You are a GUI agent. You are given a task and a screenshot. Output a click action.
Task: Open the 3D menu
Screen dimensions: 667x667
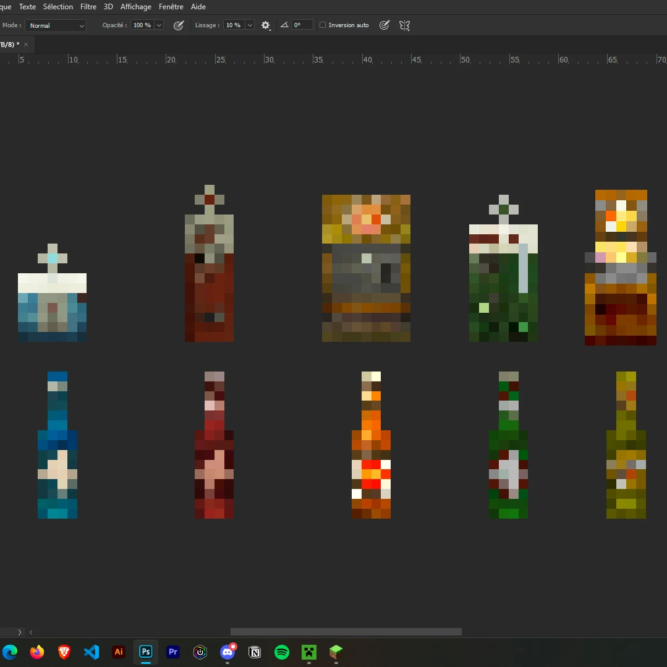[108, 7]
